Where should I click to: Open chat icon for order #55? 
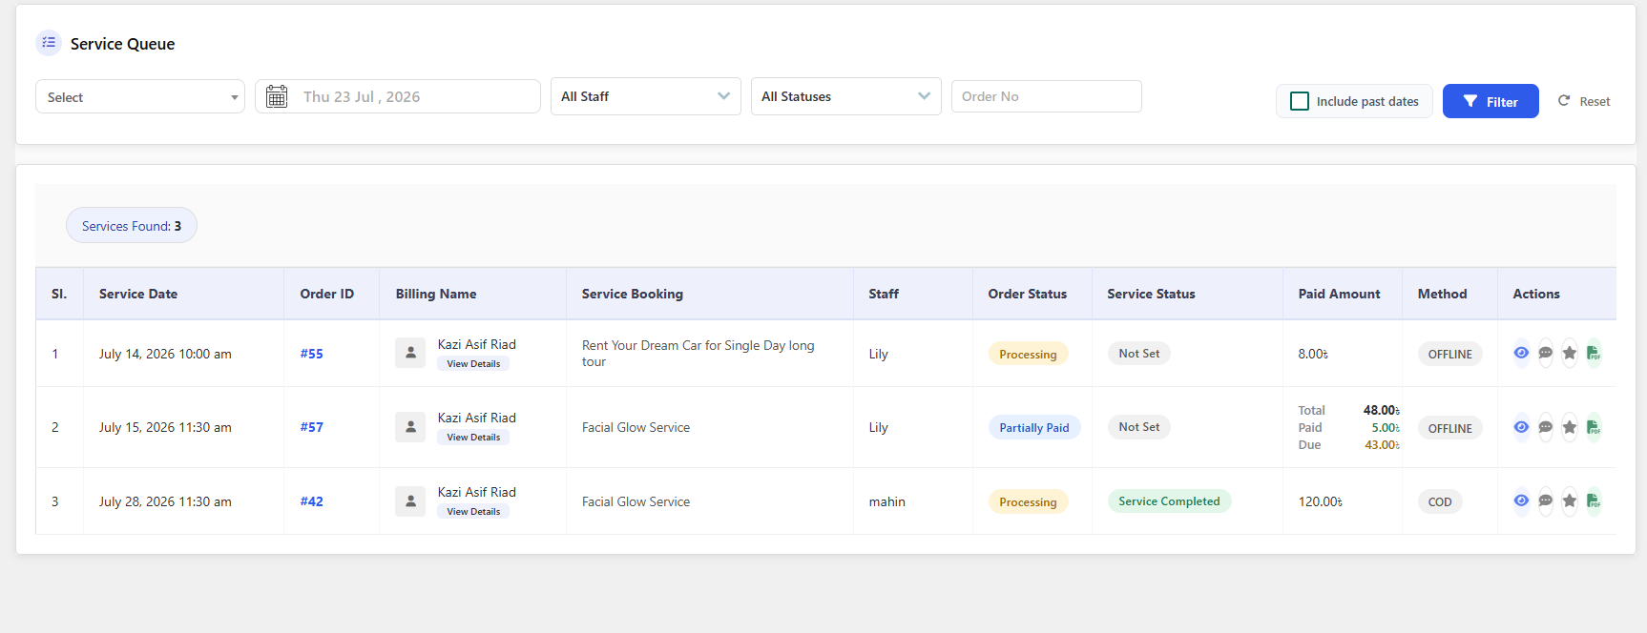point(1545,353)
